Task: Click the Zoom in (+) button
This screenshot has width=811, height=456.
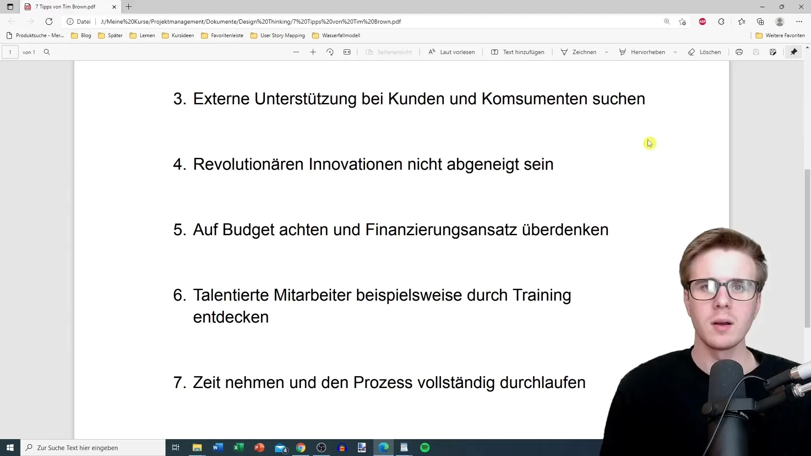Action: point(313,52)
